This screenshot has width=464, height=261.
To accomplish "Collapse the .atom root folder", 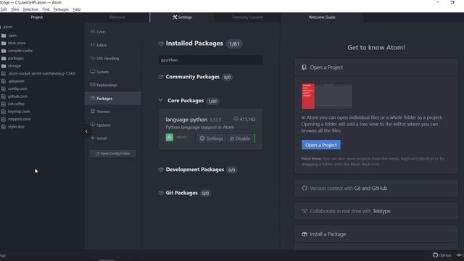I will [x=8, y=27].
